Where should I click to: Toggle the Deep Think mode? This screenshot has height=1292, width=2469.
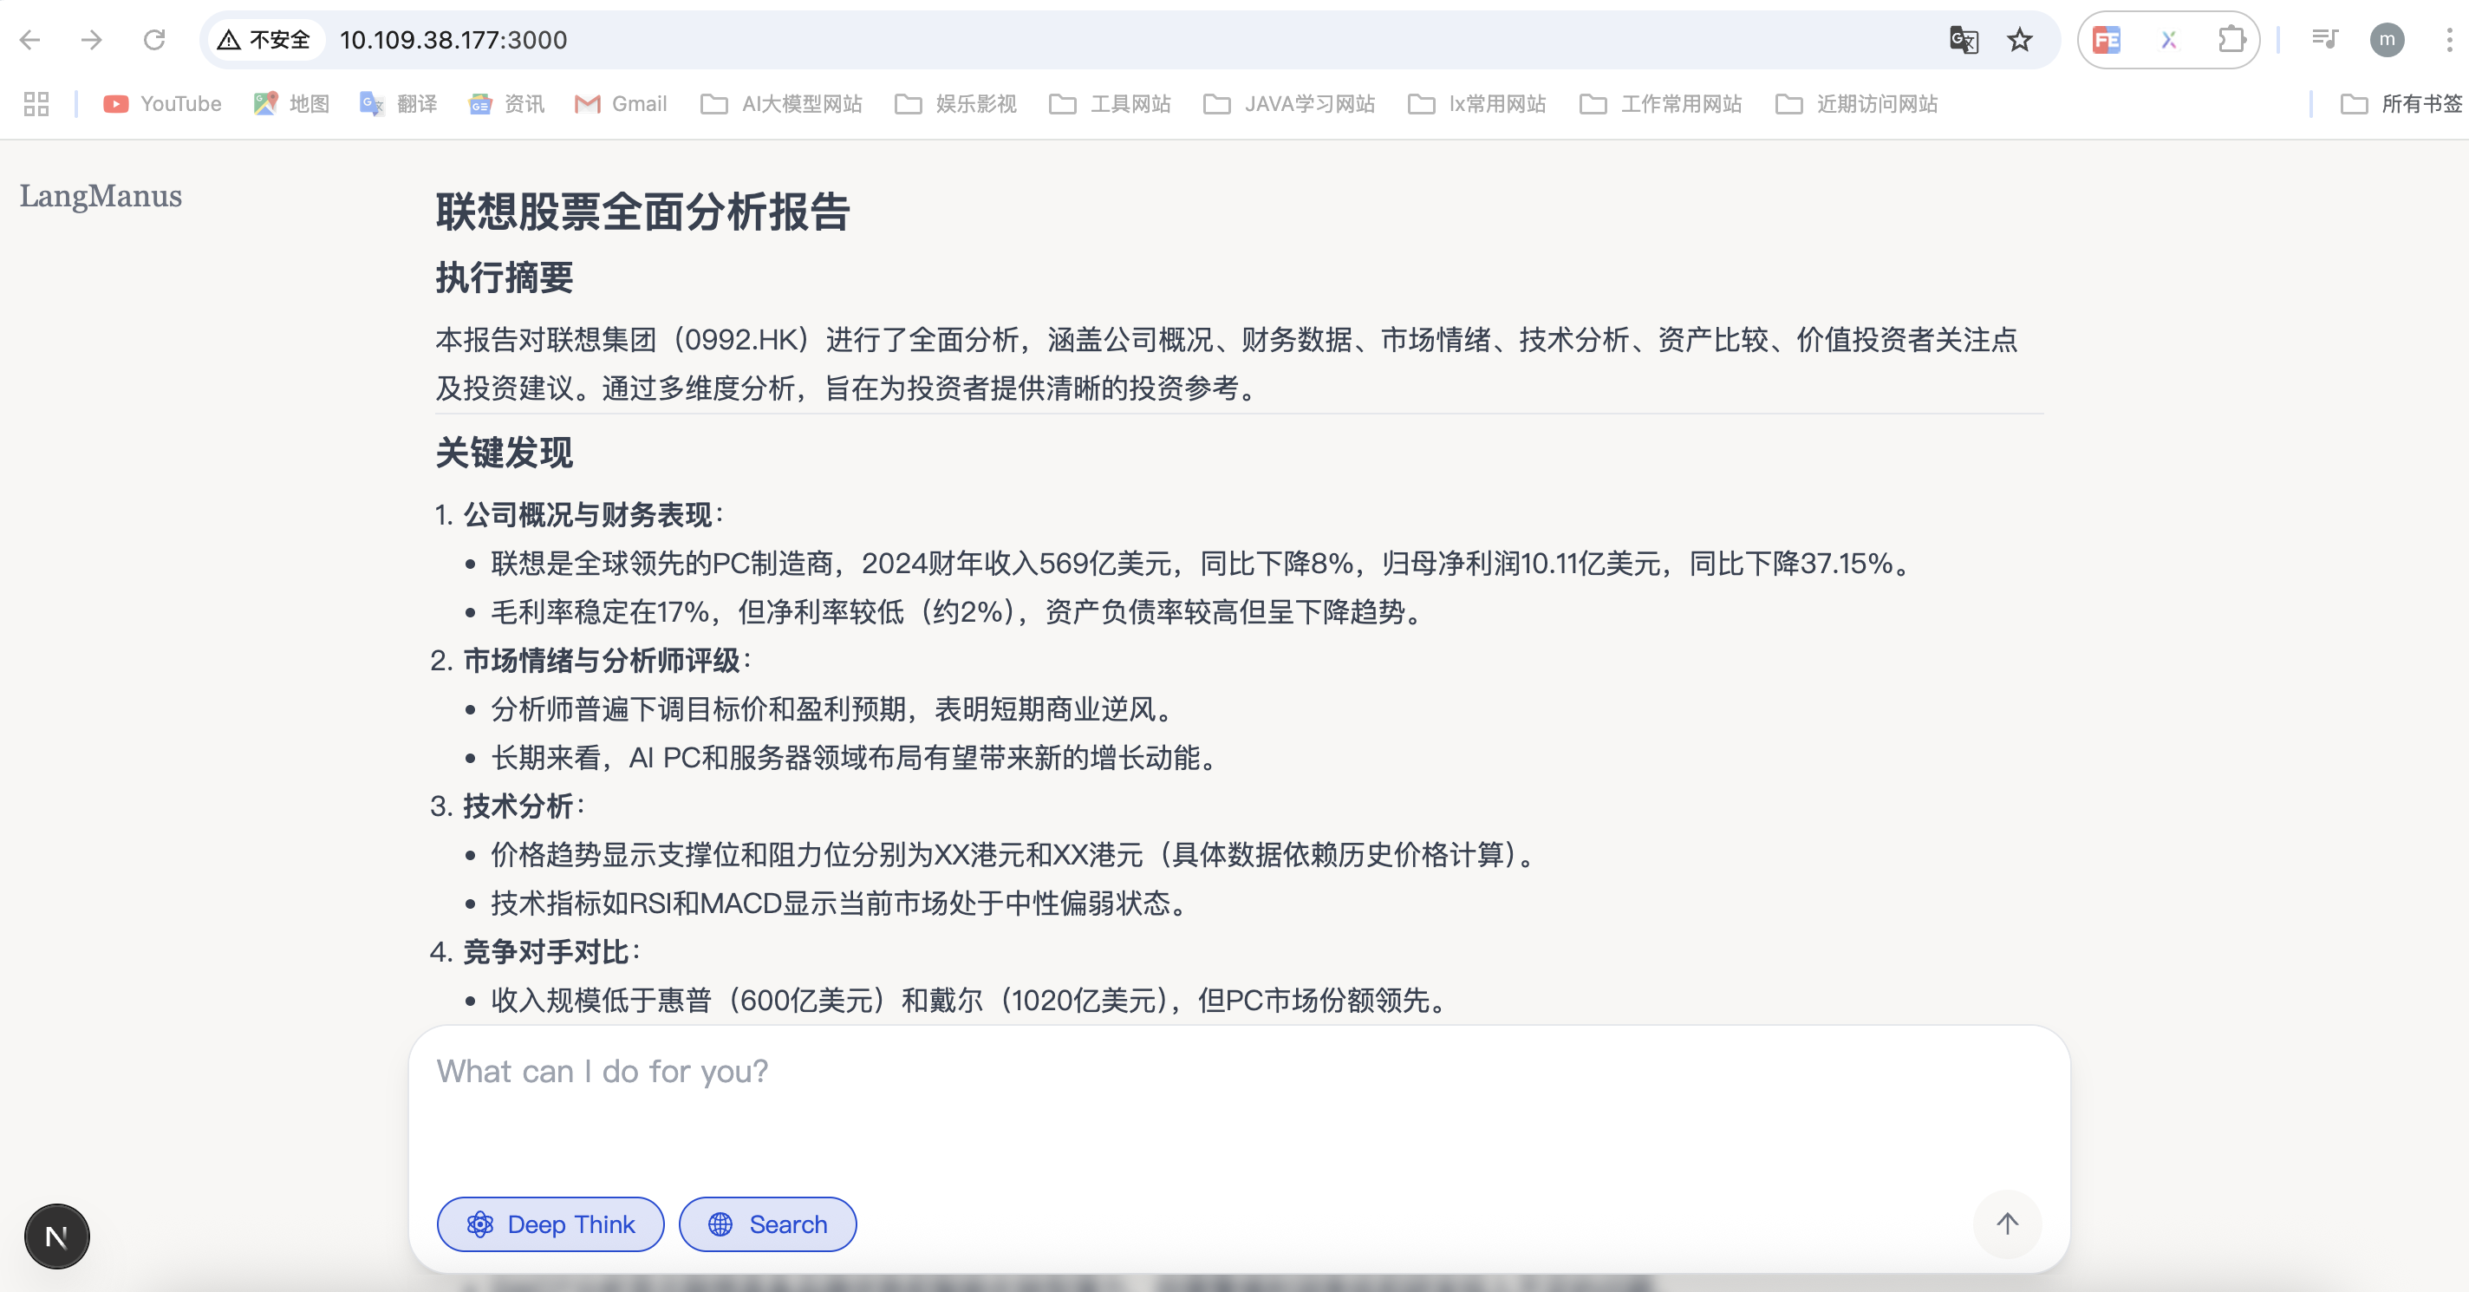pos(550,1224)
